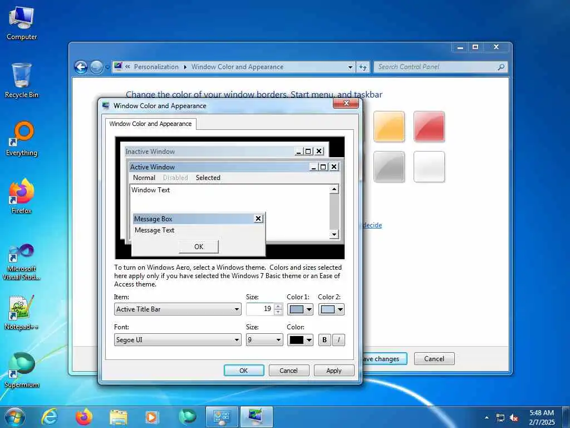Click the muted volume tray icon

click(514, 418)
